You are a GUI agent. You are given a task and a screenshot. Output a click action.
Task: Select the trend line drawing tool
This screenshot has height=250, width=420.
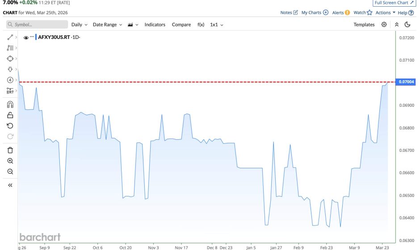click(10, 37)
